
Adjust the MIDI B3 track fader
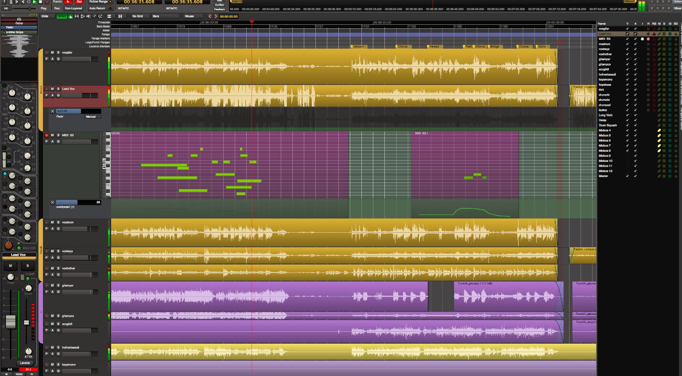click(80, 142)
